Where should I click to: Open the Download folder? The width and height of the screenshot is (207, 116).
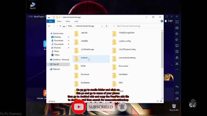85,74
